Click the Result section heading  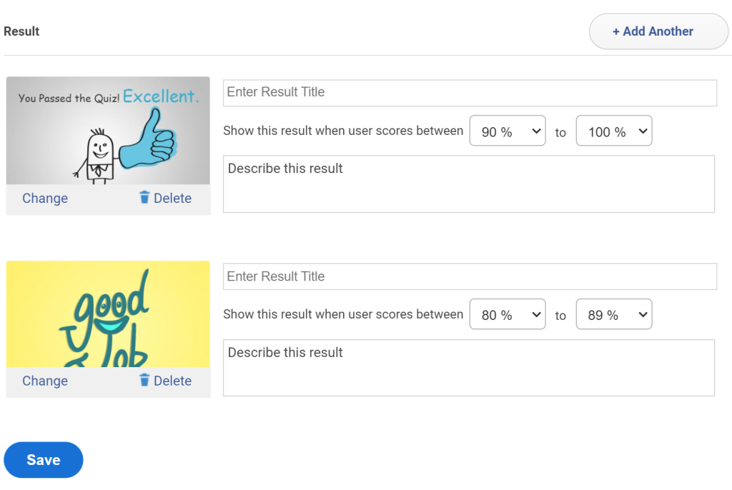click(x=21, y=31)
